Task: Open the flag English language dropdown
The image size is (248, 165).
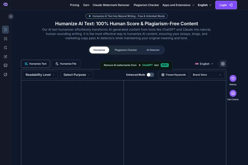Action: 204,64
